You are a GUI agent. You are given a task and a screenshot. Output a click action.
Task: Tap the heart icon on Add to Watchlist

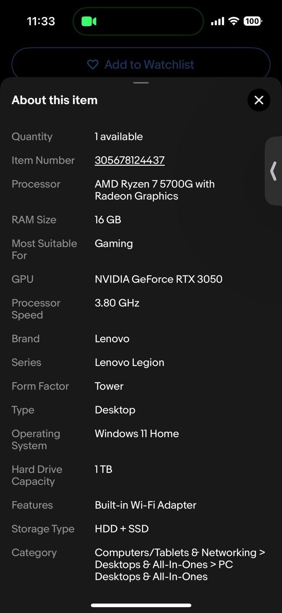point(92,64)
